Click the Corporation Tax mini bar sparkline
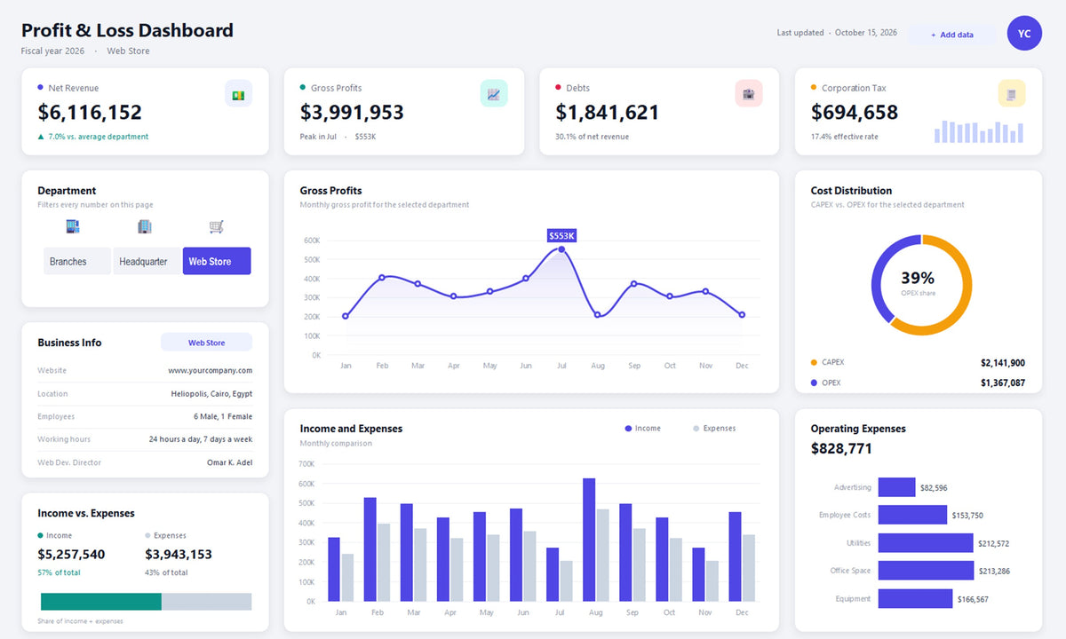The width and height of the screenshot is (1066, 639). [979, 131]
